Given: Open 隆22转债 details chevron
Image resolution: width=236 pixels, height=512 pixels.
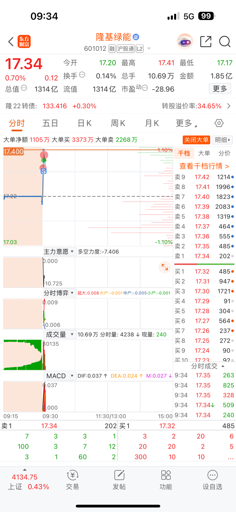Looking at the screenshot, I should [229, 106].
